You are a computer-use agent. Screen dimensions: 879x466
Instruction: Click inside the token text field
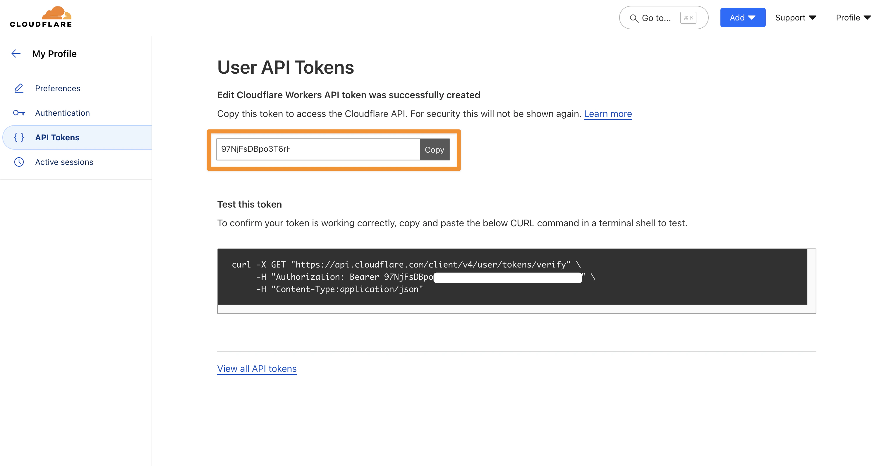coord(317,149)
